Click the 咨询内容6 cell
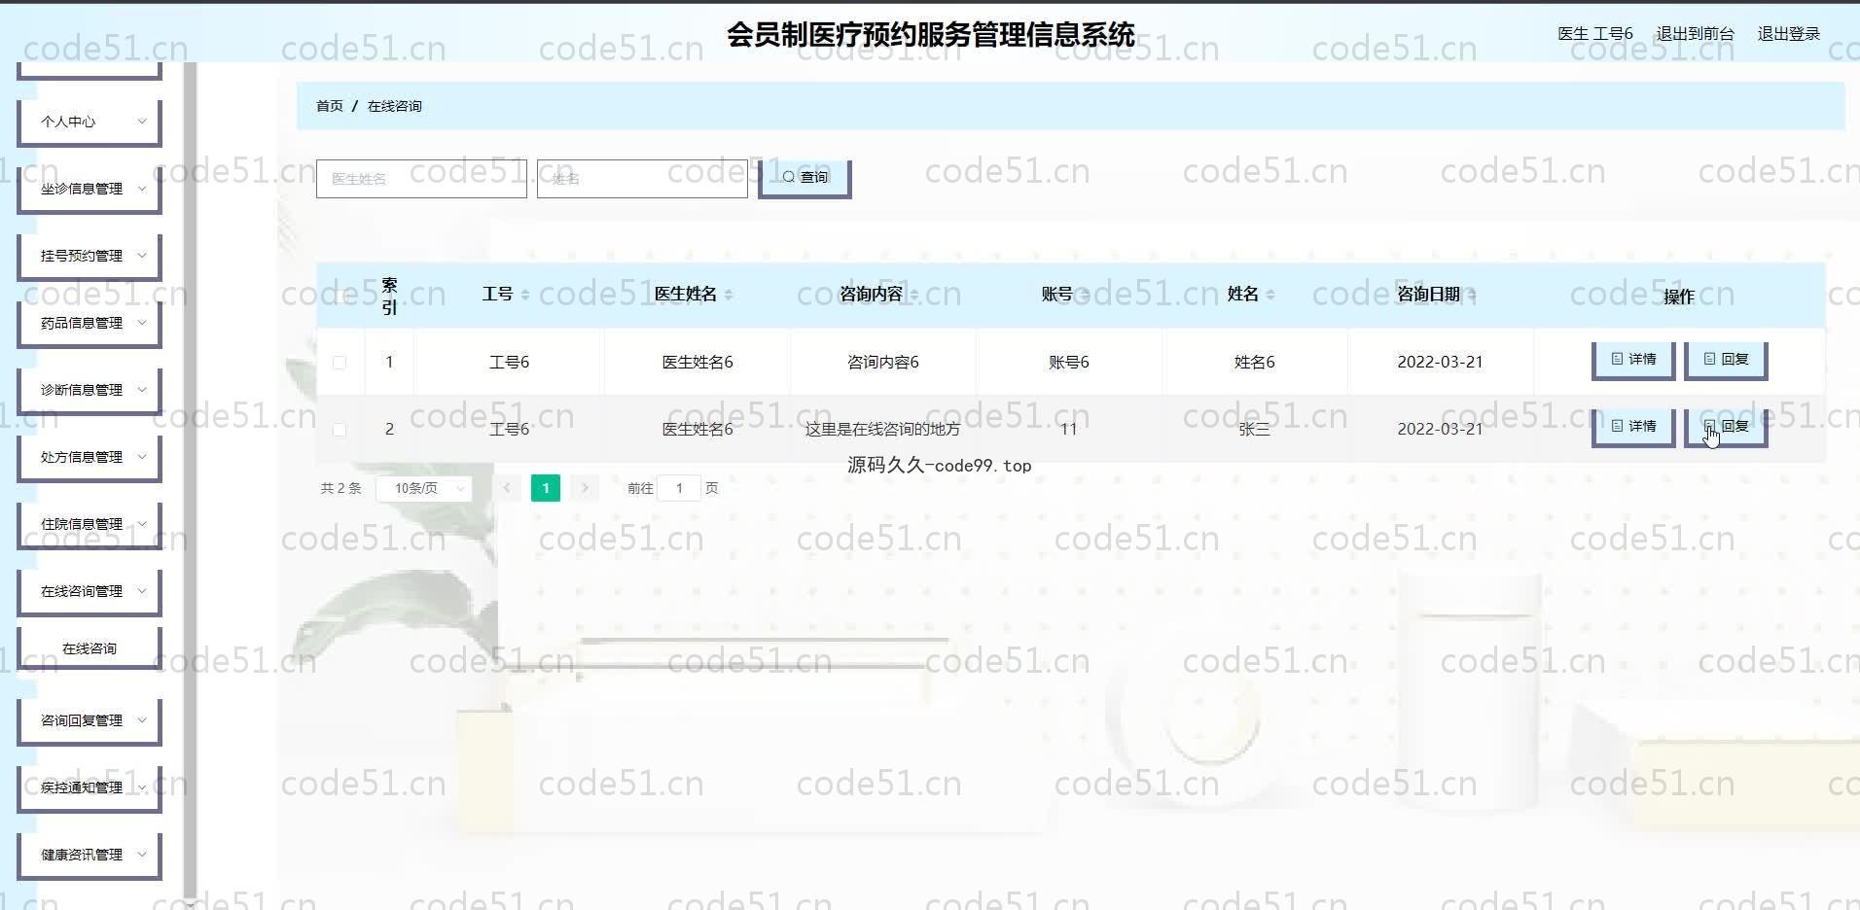The image size is (1860, 910). [x=882, y=362]
